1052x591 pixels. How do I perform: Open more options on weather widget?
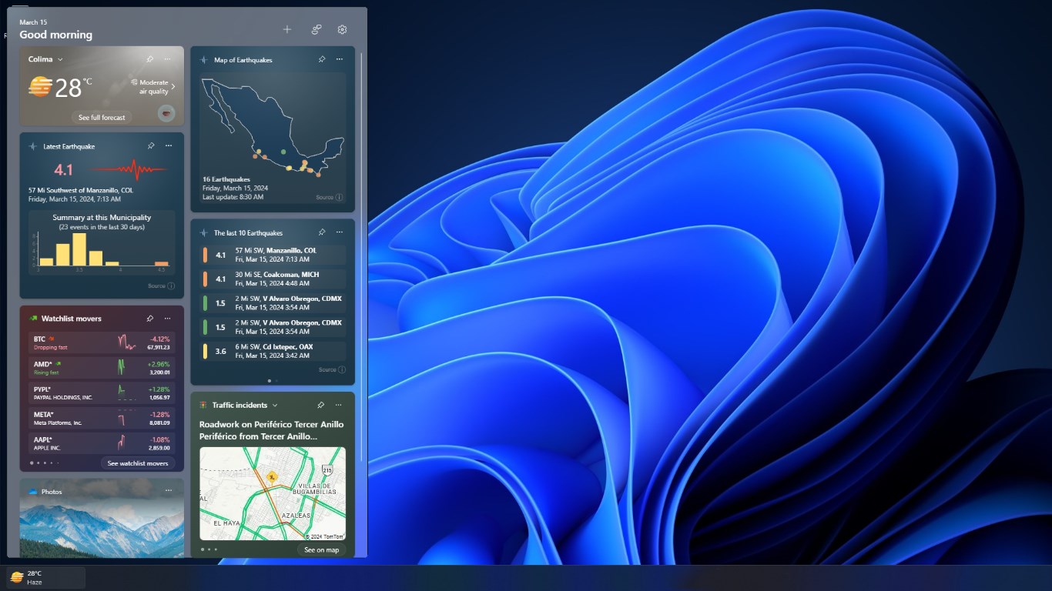(168, 58)
